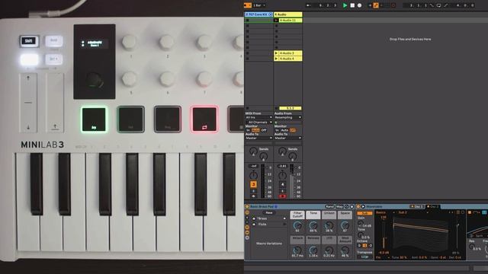
Task: Stop playback with the Stop button
Action: pyautogui.click(x=352, y=5)
